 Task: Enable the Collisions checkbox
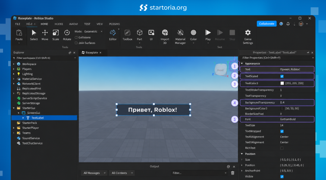[x=76, y=37]
